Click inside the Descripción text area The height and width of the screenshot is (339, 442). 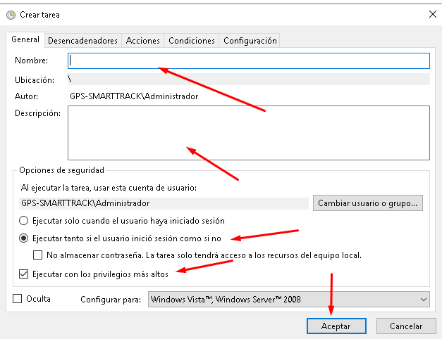[248, 133]
